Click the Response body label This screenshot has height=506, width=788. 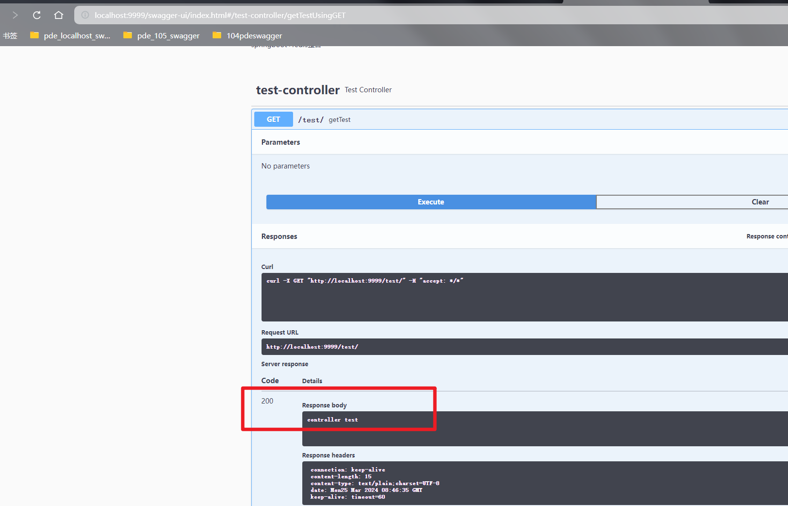tap(324, 405)
